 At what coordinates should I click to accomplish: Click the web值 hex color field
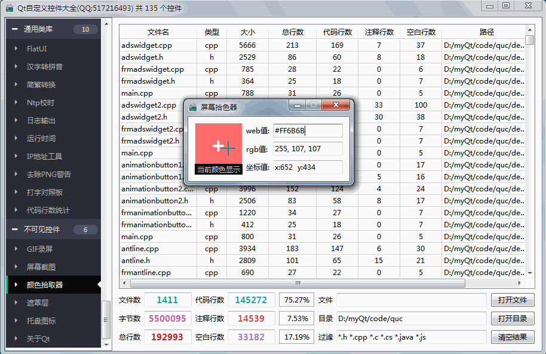[308, 131]
